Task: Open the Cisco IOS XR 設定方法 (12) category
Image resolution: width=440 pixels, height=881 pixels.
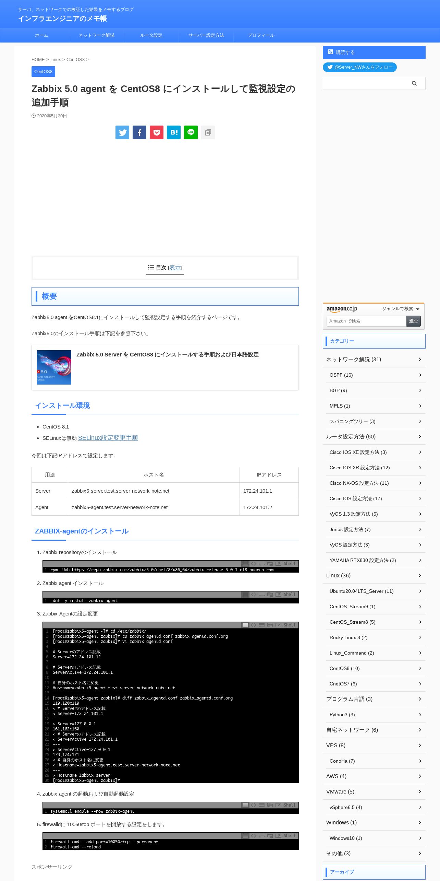Action: click(x=376, y=468)
